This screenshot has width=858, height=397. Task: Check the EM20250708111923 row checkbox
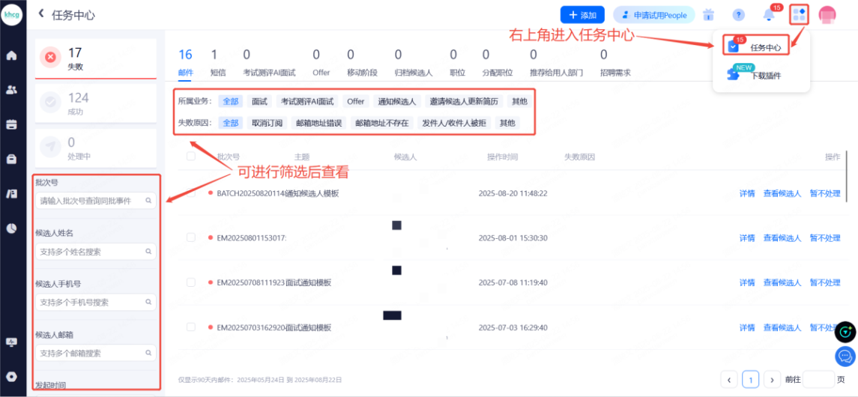coord(191,282)
